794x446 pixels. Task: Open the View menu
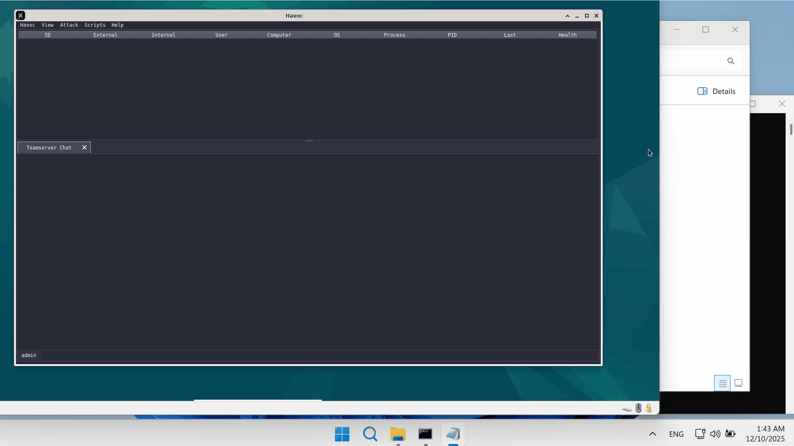[x=47, y=25]
